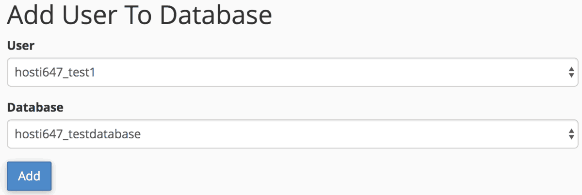Viewport: 582px width, 195px height.
Task: Click the text hosti647_testdatabase
Action: coord(78,134)
